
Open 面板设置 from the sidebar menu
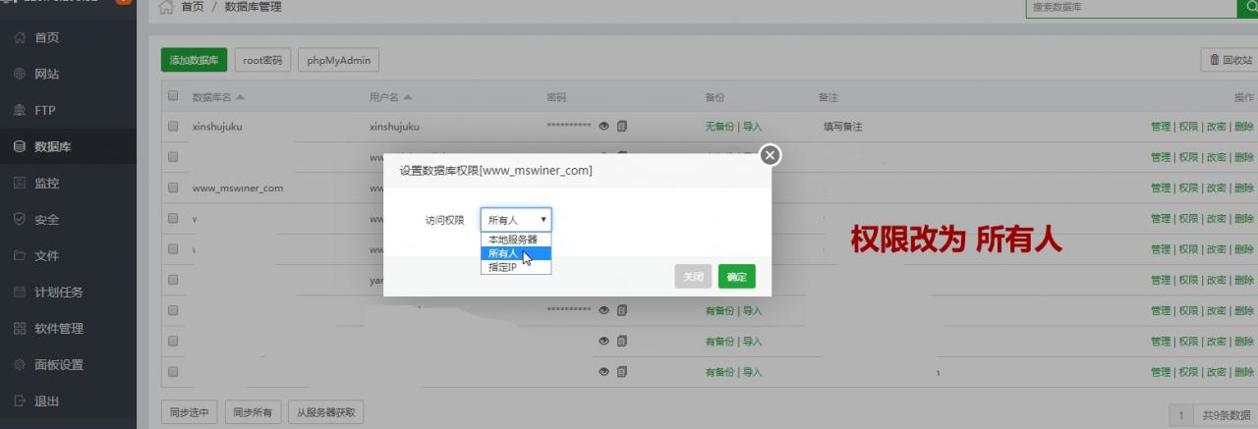pyautogui.click(x=58, y=365)
